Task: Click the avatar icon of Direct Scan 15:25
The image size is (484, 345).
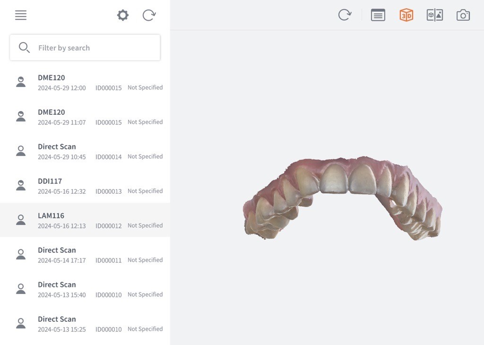Action: (x=21, y=323)
